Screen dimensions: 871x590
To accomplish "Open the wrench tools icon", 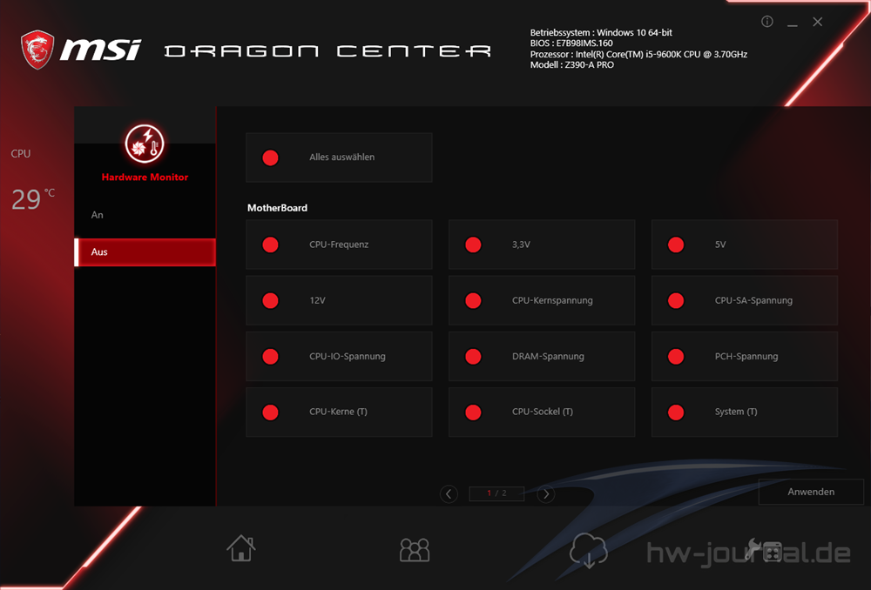I will pyautogui.click(x=764, y=550).
